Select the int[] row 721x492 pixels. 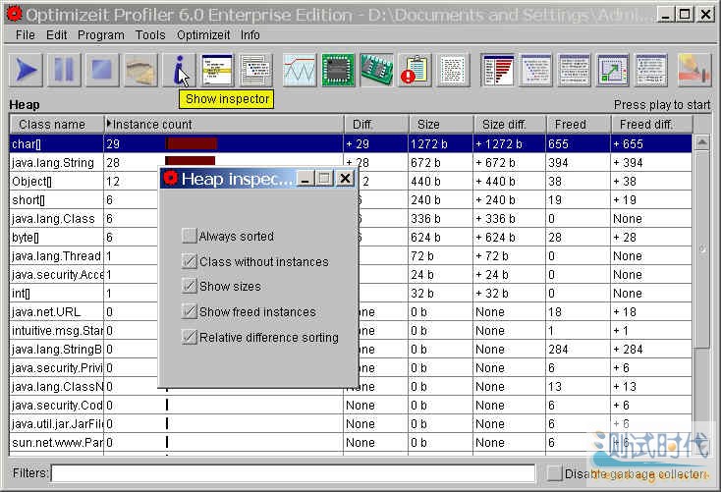click(x=351, y=293)
